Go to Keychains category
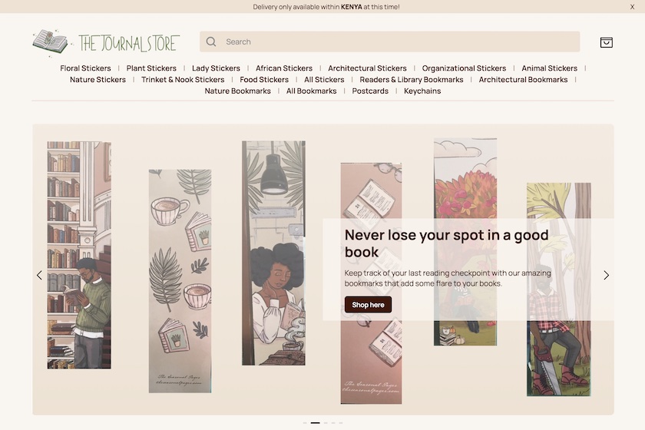645x430 pixels. [422, 91]
